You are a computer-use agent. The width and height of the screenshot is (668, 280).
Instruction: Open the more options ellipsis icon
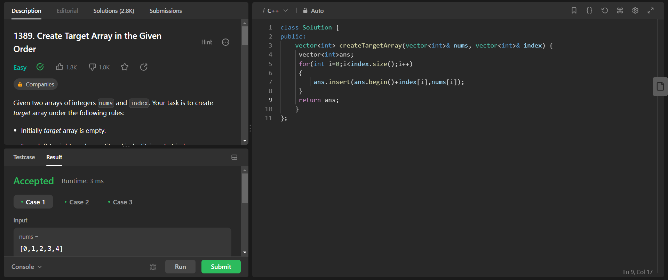point(226,42)
